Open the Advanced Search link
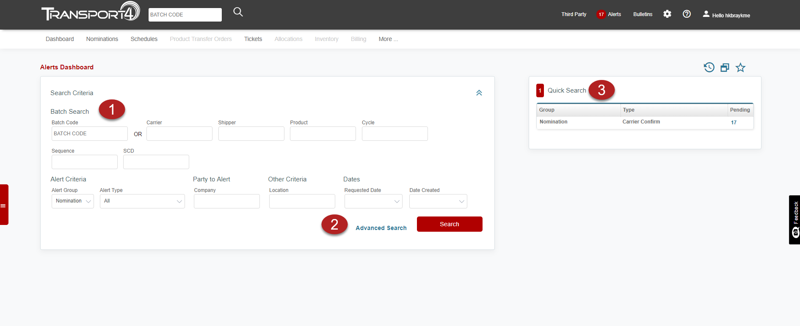 (x=381, y=228)
